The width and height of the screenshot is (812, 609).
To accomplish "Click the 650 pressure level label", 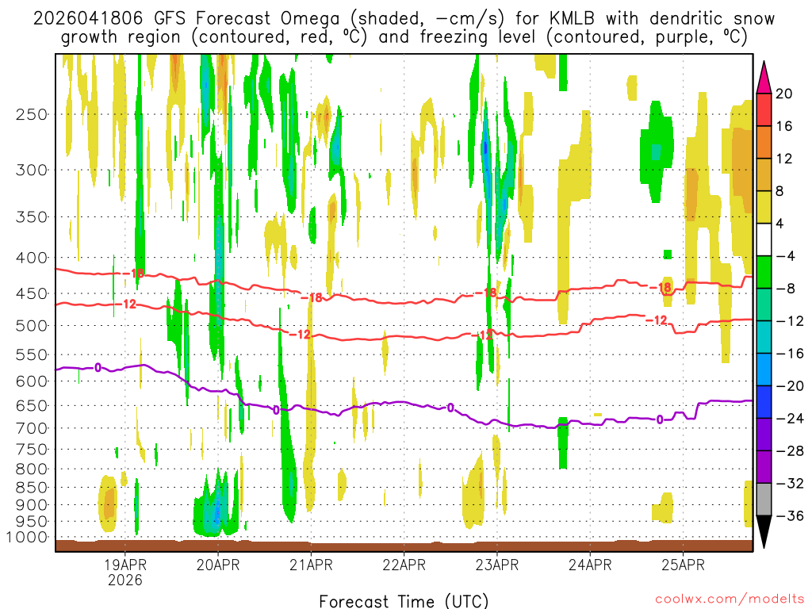I will [32, 405].
